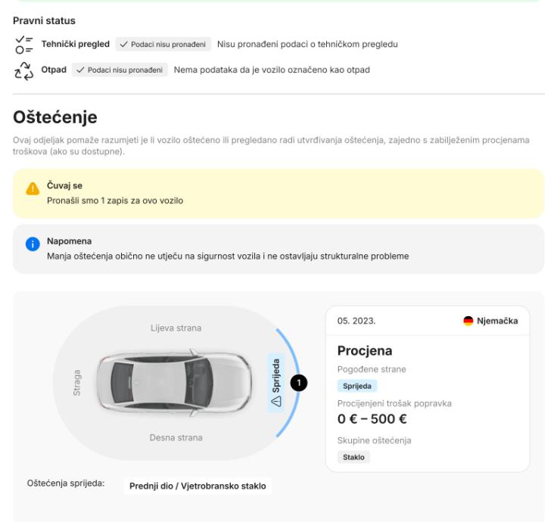Click the yellow warning triangle icon

33,190
